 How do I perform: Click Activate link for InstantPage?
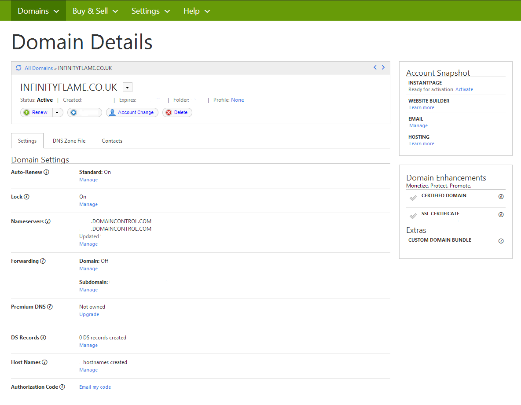coord(464,89)
